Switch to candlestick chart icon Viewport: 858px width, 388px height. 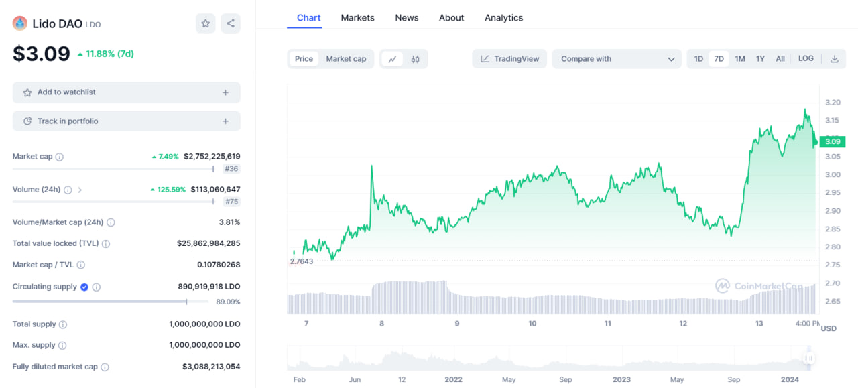[416, 59]
